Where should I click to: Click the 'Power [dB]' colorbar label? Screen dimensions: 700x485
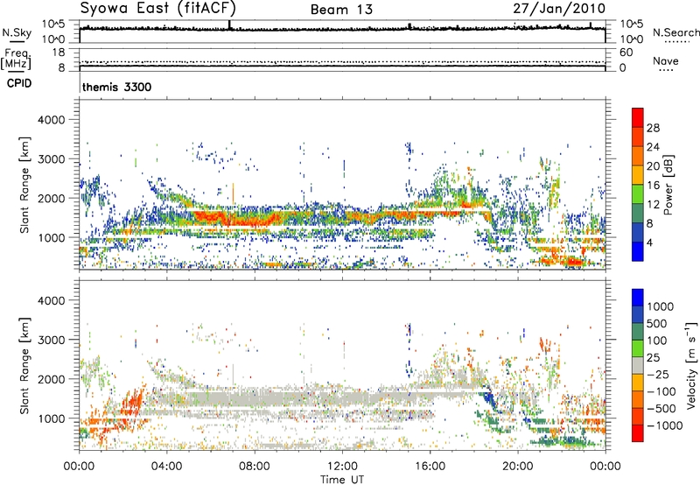(x=668, y=185)
